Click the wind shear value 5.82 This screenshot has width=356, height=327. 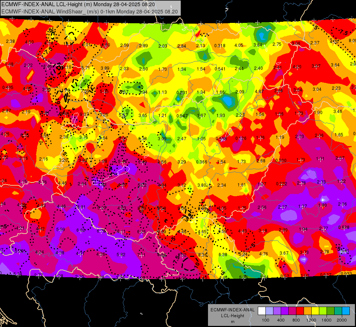point(121,255)
